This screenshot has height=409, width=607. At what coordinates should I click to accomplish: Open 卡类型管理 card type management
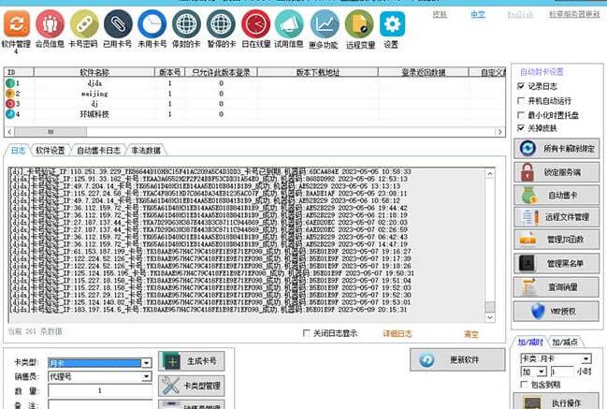[191, 386]
